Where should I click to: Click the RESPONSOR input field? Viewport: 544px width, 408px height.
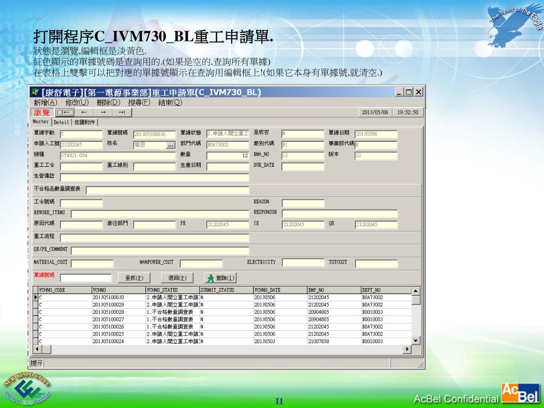coord(339,214)
